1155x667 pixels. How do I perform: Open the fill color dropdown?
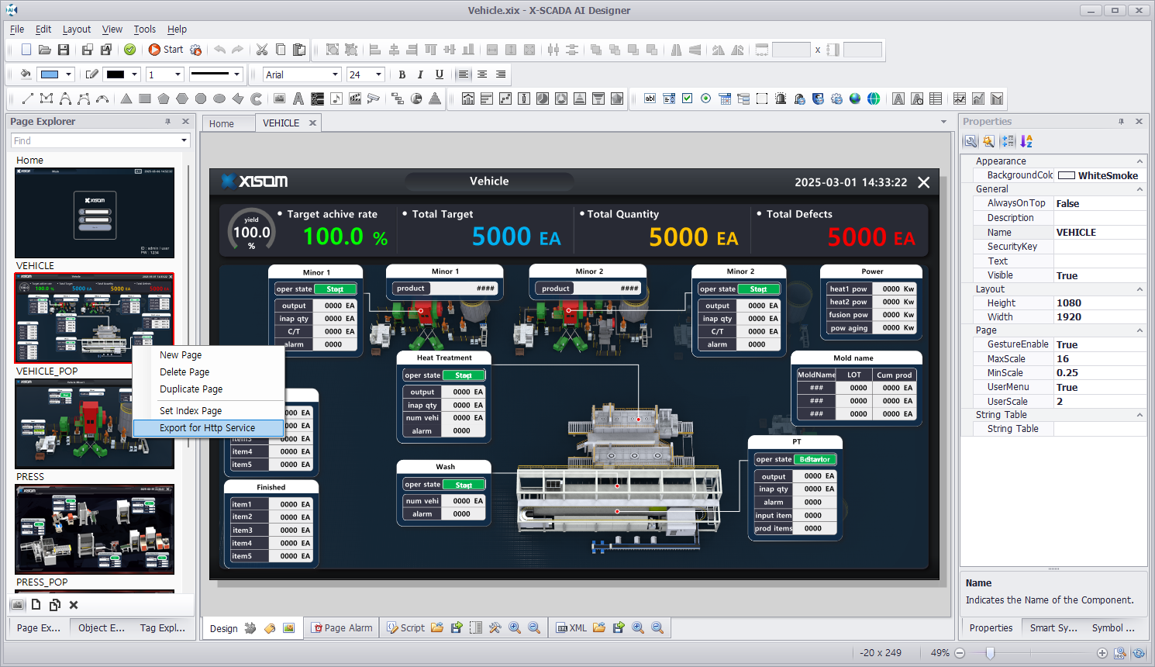(68, 74)
